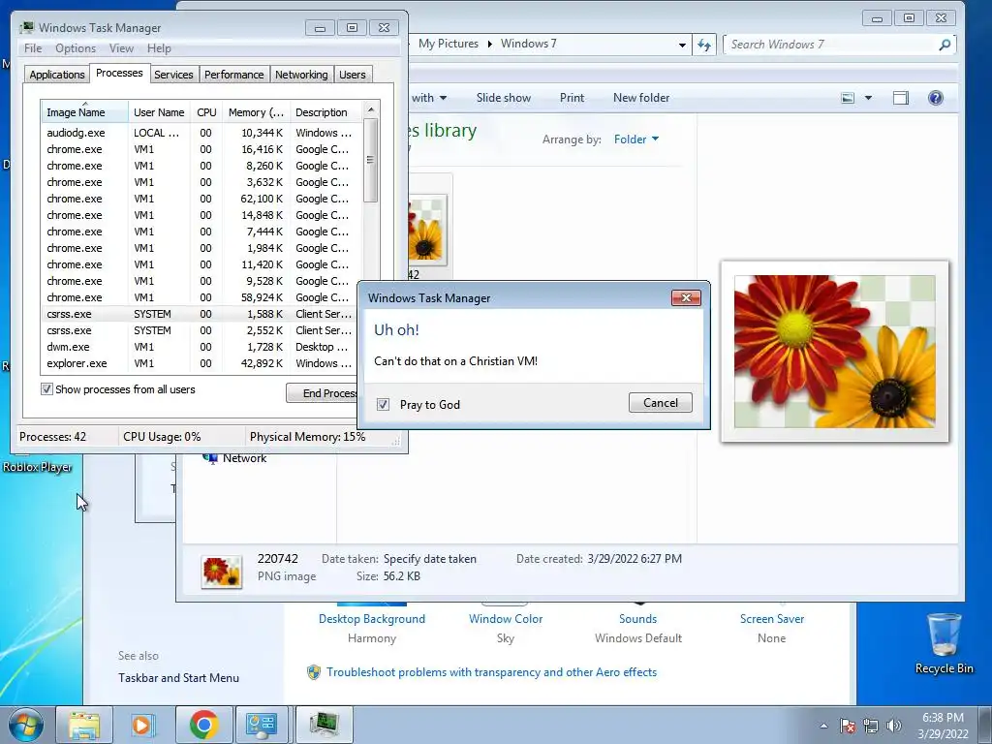Image resolution: width=992 pixels, height=744 pixels.
Task: Open Task Manager Help menu
Action: (159, 48)
